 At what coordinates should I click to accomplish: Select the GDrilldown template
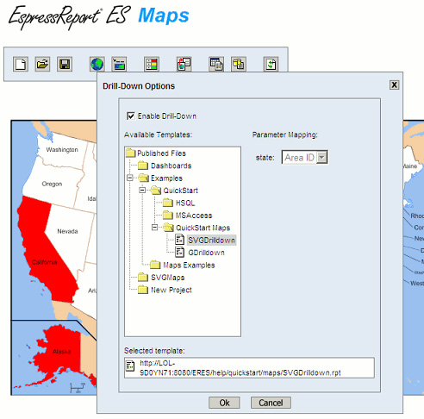tap(206, 253)
